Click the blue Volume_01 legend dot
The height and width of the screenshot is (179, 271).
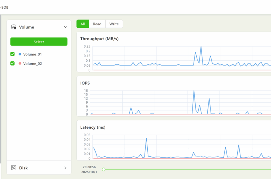pyautogui.click(x=20, y=54)
